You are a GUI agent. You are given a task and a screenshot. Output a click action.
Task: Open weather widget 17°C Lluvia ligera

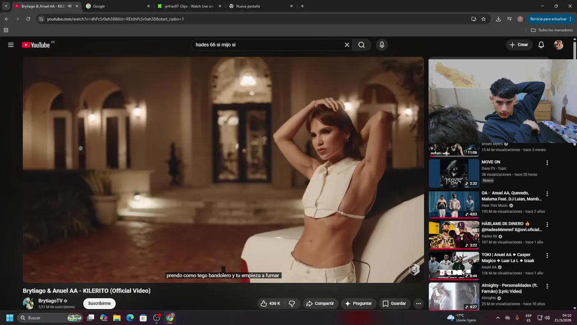(x=461, y=318)
